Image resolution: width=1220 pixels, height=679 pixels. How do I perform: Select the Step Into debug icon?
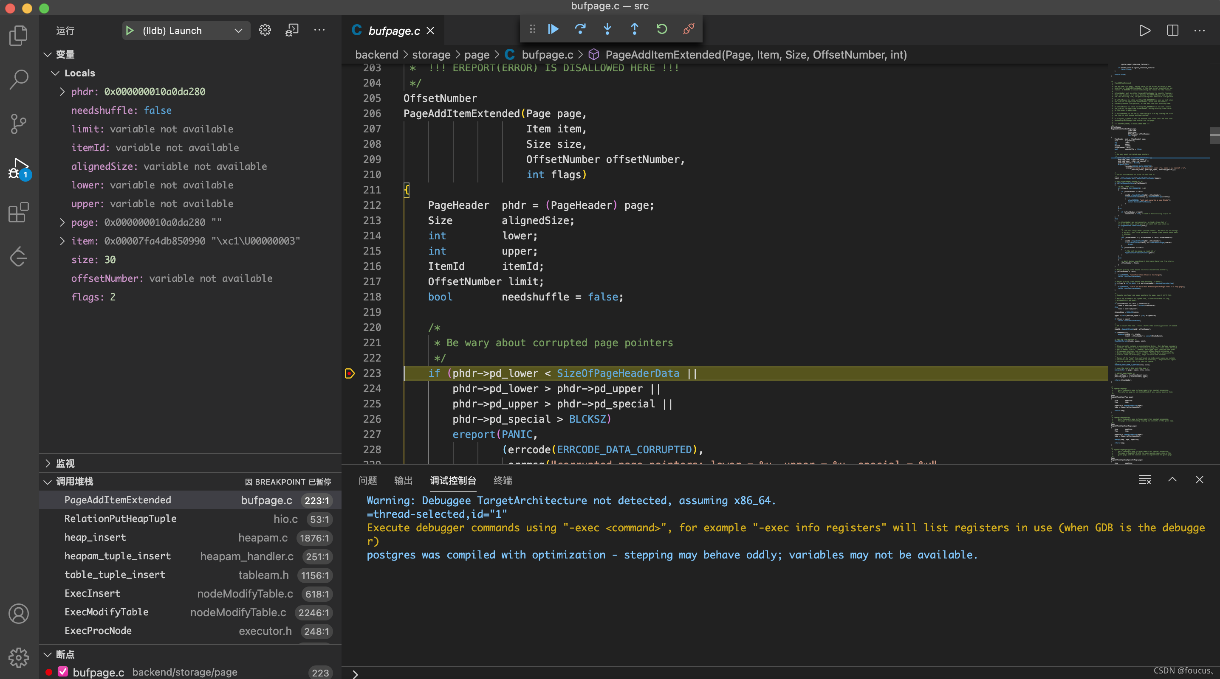pyautogui.click(x=607, y=29)
